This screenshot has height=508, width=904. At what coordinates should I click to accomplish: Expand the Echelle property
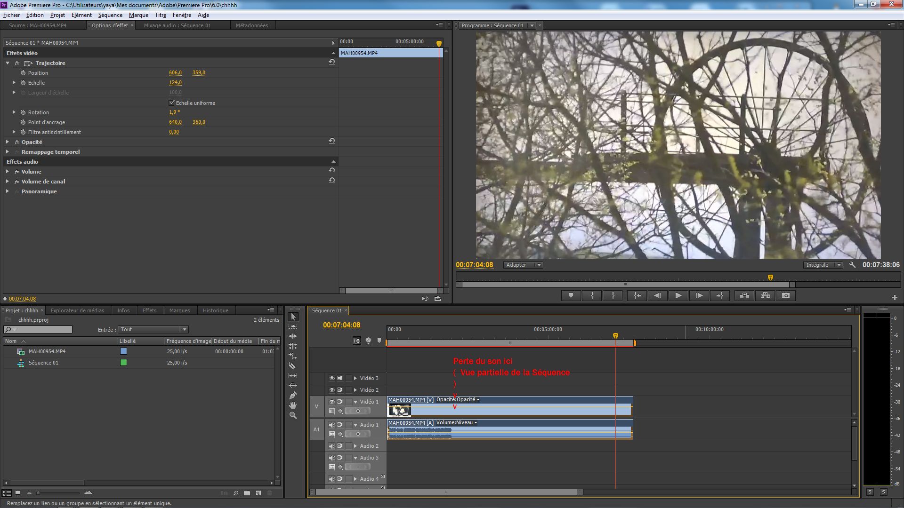[x=14, y=83]
